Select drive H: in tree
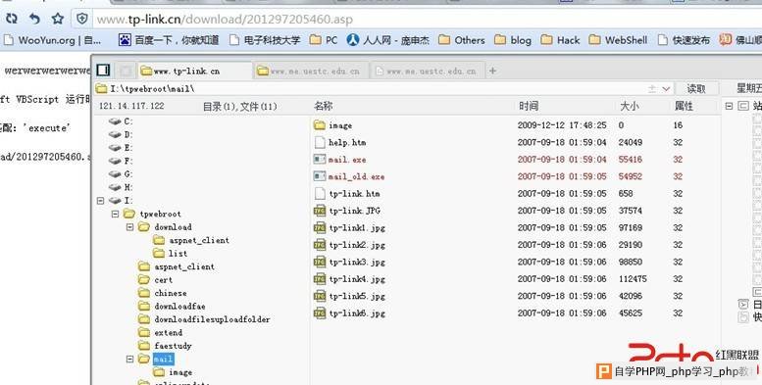 [121, 187]
